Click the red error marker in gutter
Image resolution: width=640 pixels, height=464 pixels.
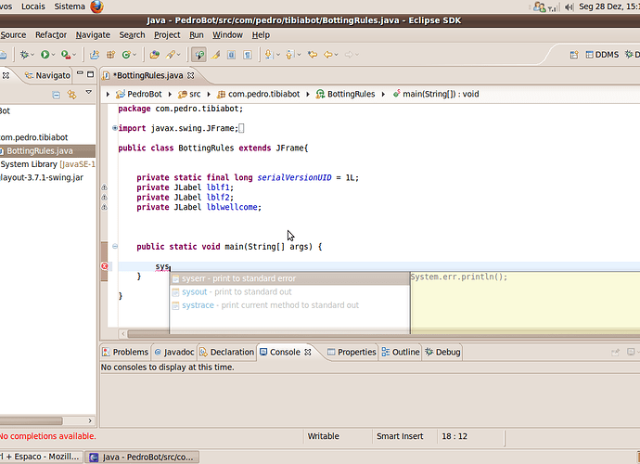tap(105, 266)
